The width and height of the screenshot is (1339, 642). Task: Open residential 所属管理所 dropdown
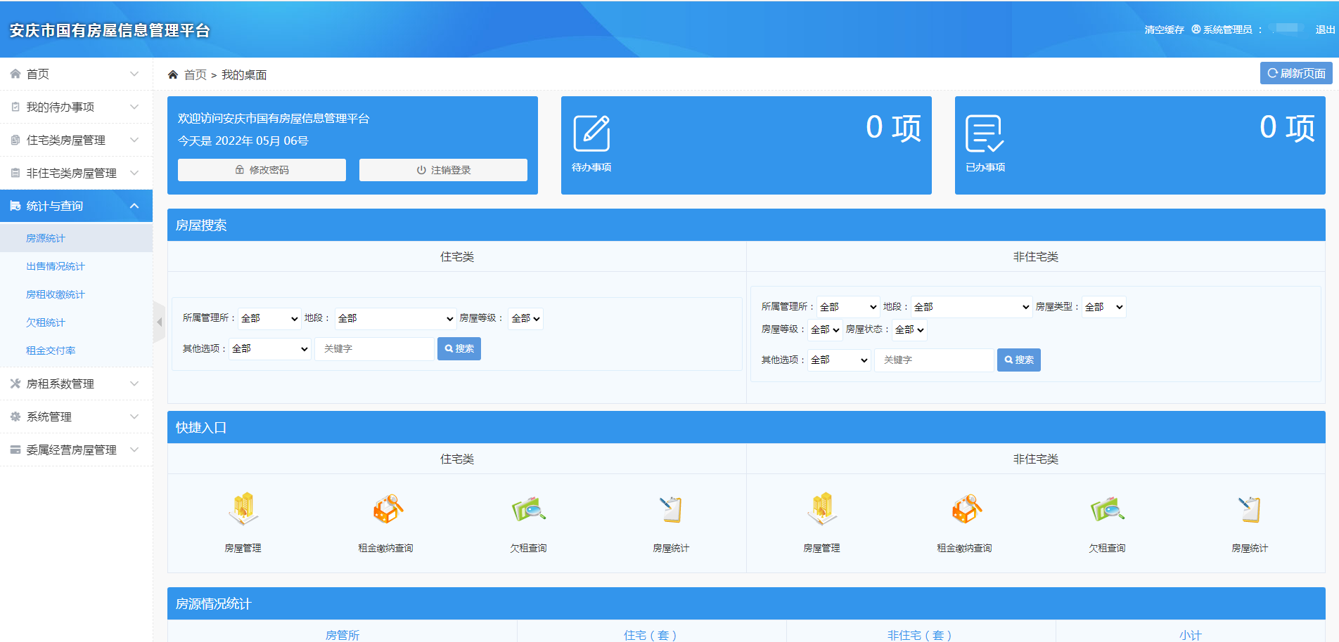pos(269,319)
